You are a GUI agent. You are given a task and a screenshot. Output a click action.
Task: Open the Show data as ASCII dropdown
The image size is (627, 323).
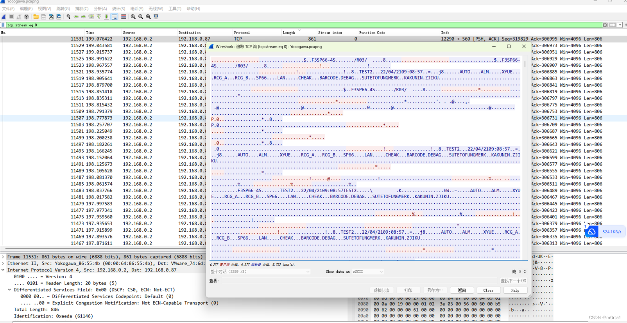click(x=368, y=272)
